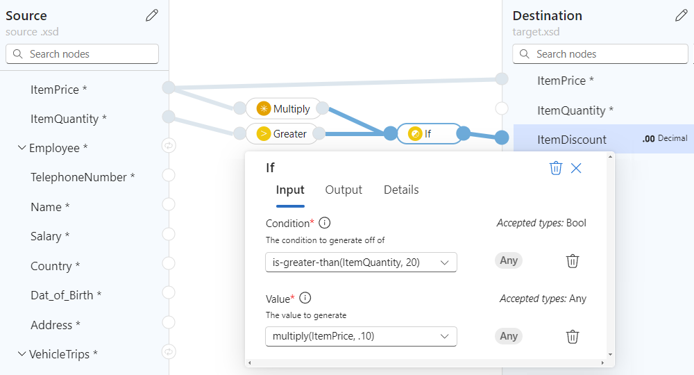Collapse the VehicleTrips tree node
The height and width of the screenshot is (375, 694).
point(22,354)
